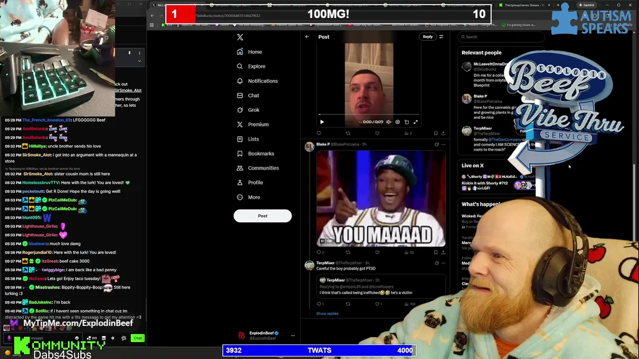This screenshot has width=639, height=359.
Task: Click the X logo in the sidebar
Action: tap(240, 37)
